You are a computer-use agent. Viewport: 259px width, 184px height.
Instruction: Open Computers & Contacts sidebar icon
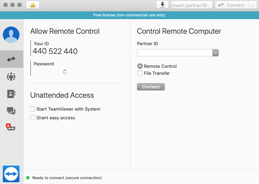click(x=11, y=94)
